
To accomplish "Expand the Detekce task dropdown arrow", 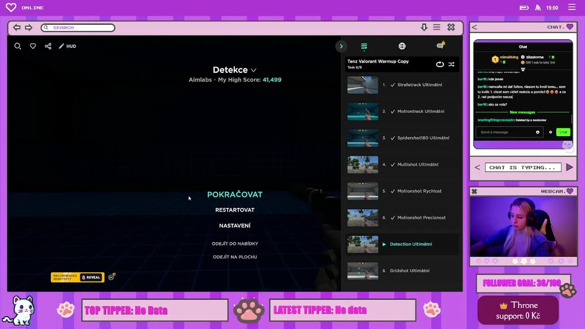I will (254, 70).
